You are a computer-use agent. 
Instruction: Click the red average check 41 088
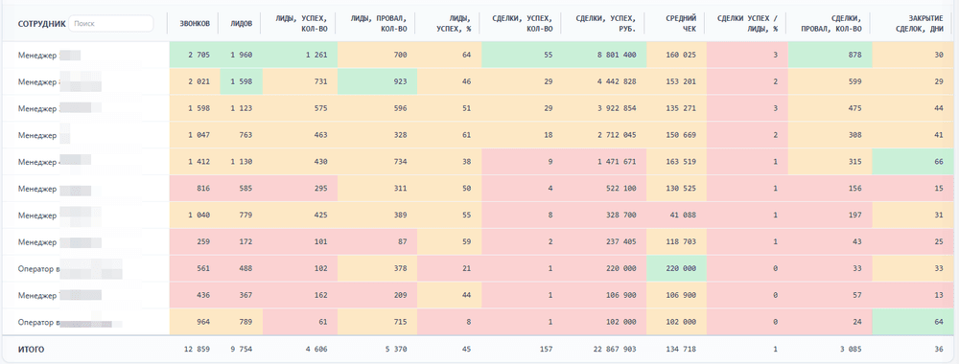tap(676, 216)
